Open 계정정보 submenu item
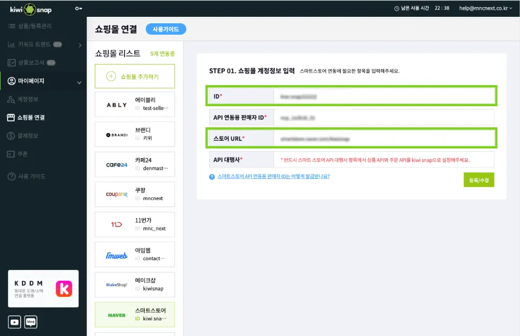 point(28,99)
